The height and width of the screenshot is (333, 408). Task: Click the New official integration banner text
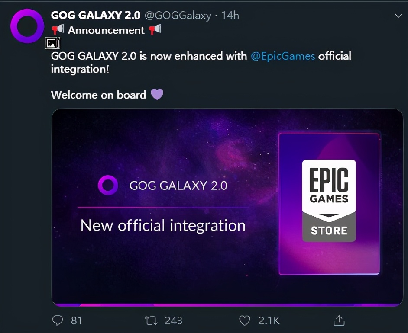coord(163,225)
